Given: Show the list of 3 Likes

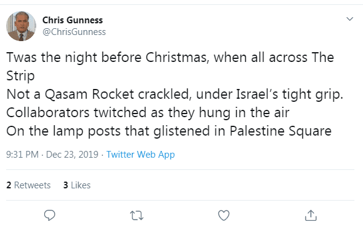Looking at the screenshot, I should click(x=77, y=185).
